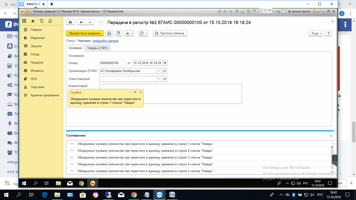The height and width of the screenshot is (200, 356).
Task: Click the Комментарий text area
Action: click(170, 94)
